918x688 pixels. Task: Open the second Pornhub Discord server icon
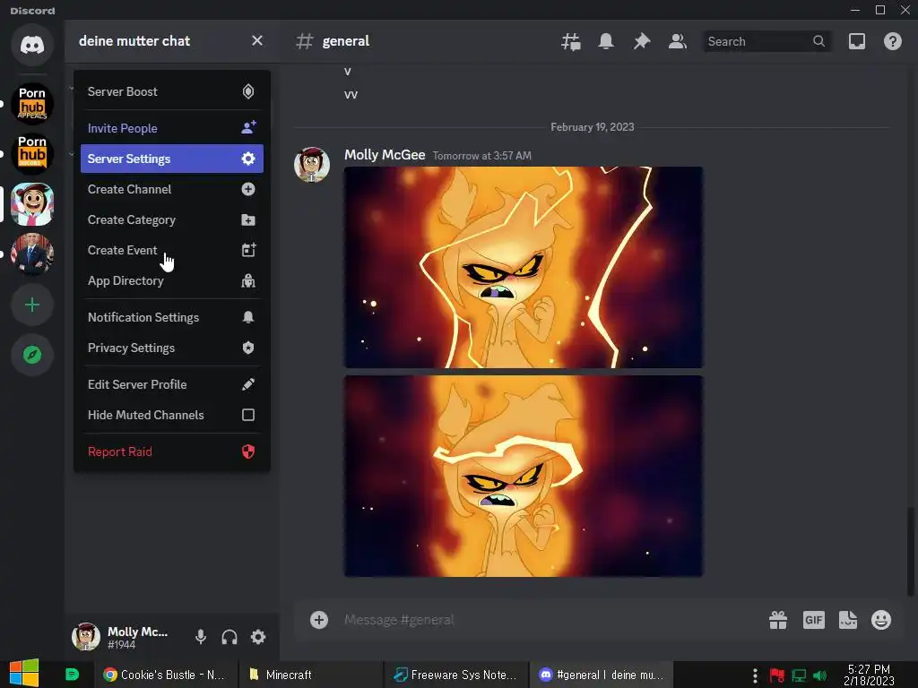pos(32,154)
